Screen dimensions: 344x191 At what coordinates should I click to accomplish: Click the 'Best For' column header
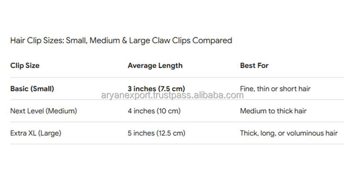point(254,66)
